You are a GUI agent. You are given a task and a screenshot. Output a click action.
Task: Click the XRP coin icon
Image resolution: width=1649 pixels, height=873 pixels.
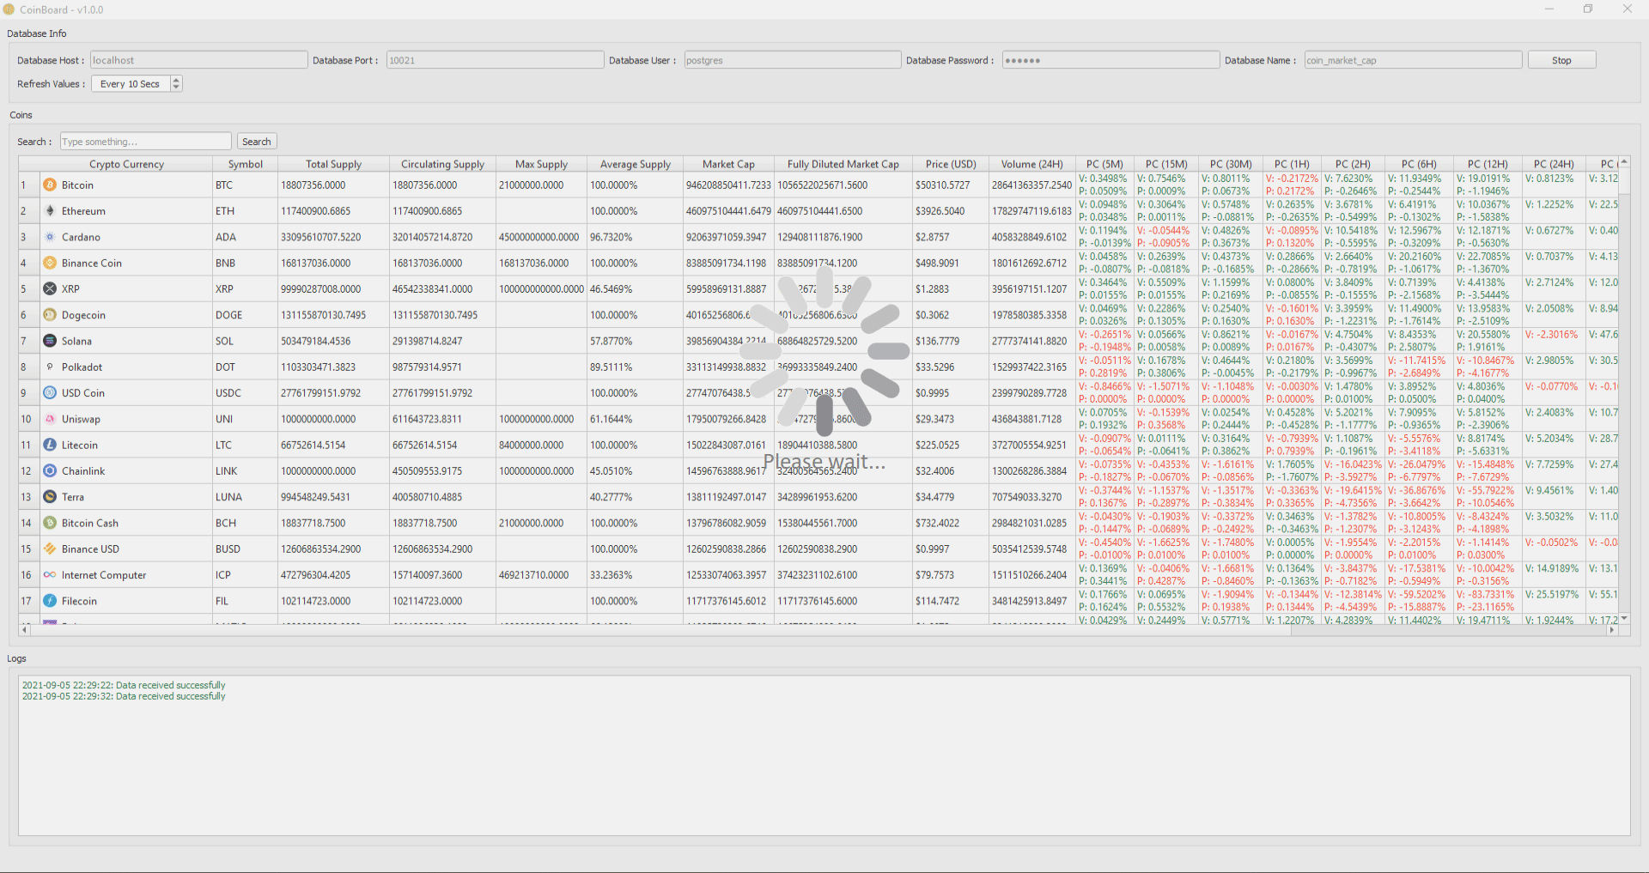pyautogui.click(x=50, y=289)
